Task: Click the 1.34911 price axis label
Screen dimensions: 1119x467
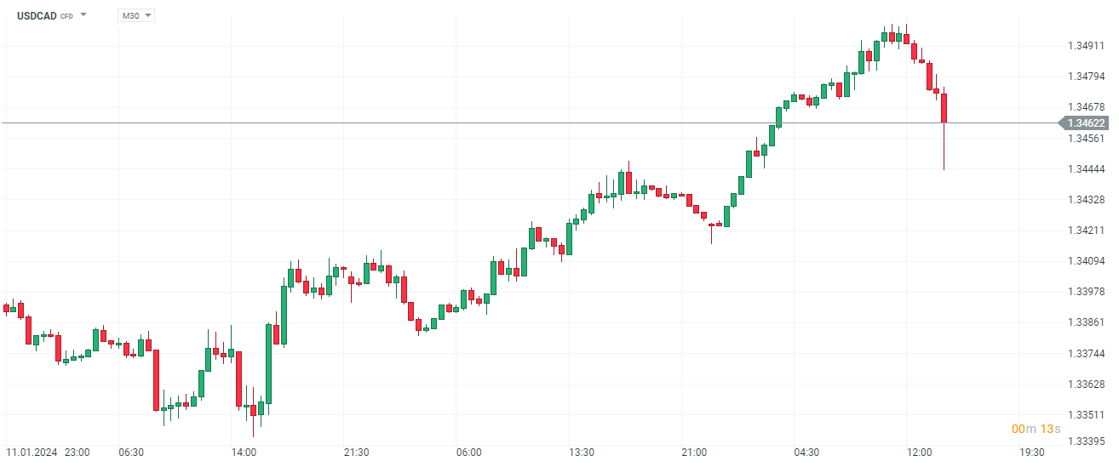Action: pos(1085,46)
